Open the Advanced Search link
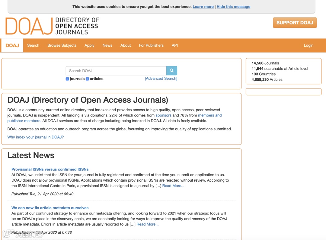 pos(161,78)
